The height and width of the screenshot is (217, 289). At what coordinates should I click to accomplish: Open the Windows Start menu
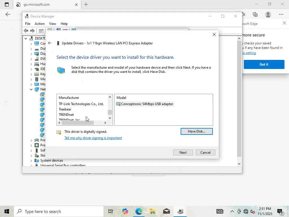(x=7, y=211)
